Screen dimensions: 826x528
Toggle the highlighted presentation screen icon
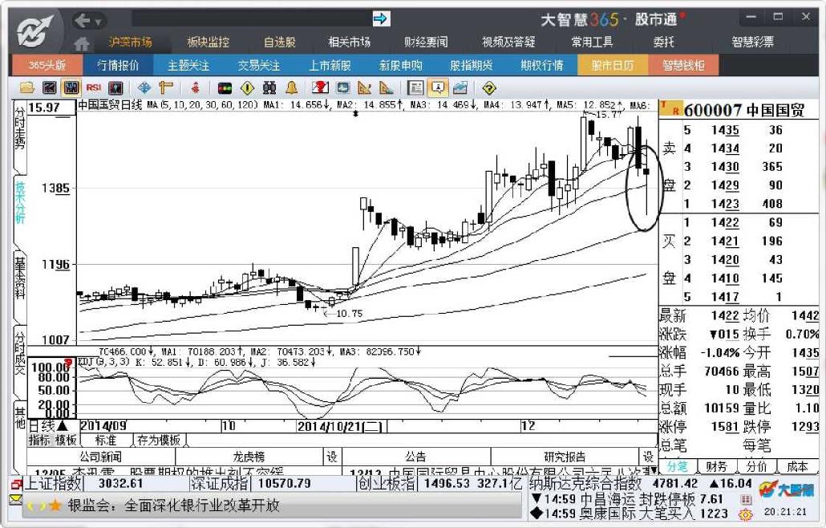(438, 87)
